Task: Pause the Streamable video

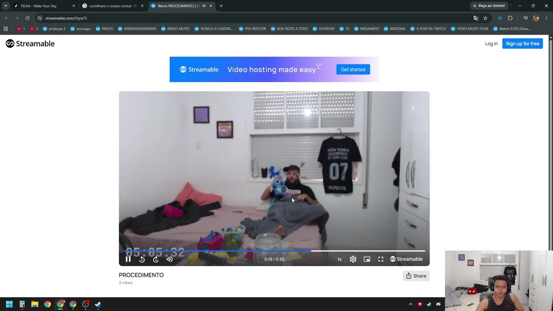Action: 128,259
